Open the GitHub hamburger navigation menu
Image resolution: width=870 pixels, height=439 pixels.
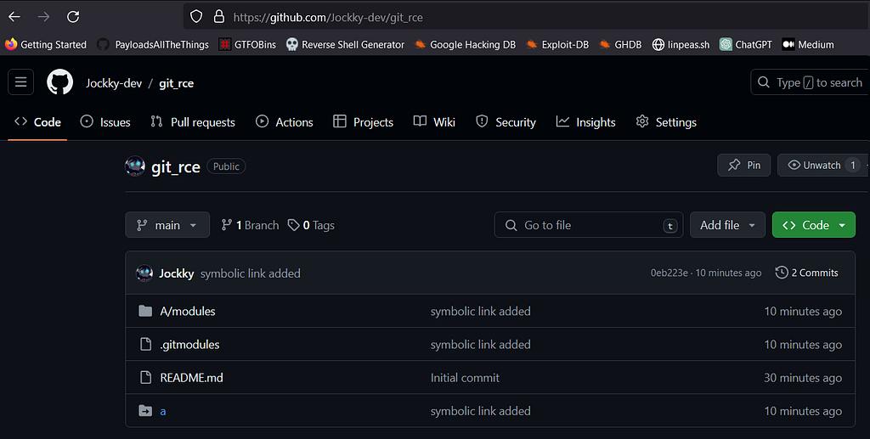[x=21, y=82]
